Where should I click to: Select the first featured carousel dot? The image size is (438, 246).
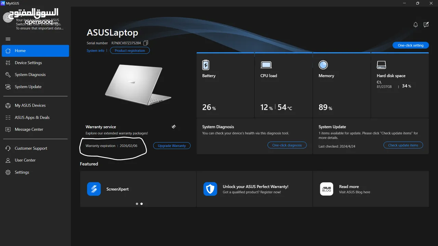click(137, 204)
